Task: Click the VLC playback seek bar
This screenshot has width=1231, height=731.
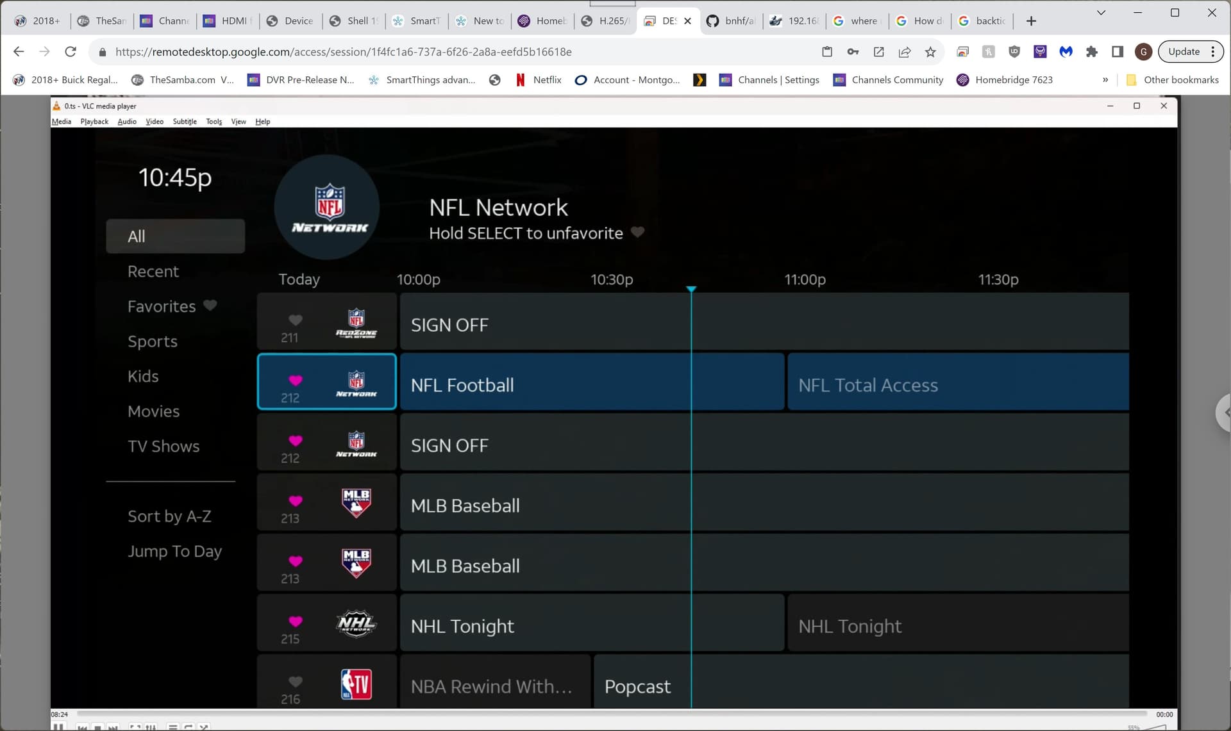Action: pyautogui.click(x=609, y=714)
